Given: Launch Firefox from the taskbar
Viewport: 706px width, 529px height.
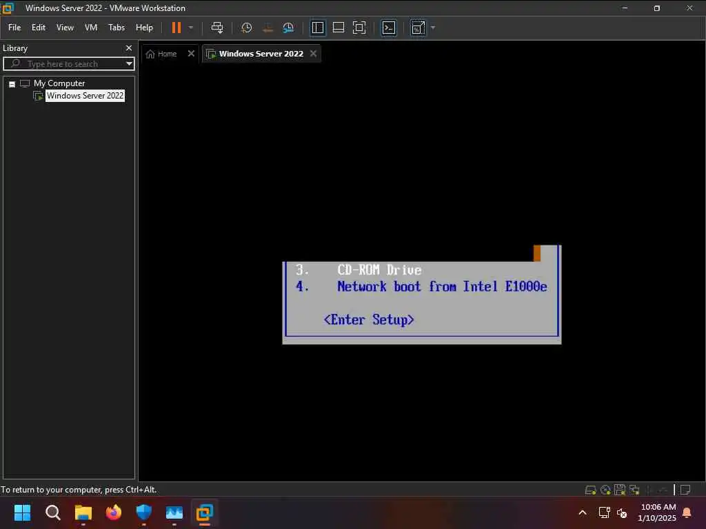Looking at the screenshot, I should (x=114, y=512).
